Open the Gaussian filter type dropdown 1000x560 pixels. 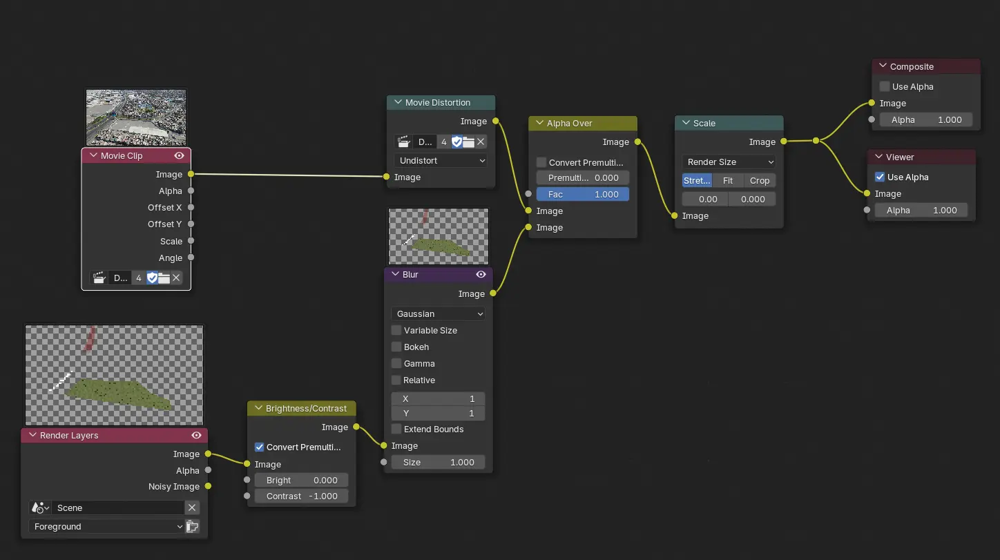coord(439,313)
